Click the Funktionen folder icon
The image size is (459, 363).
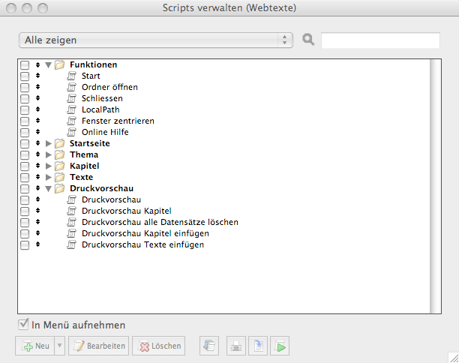coord(60,65)
